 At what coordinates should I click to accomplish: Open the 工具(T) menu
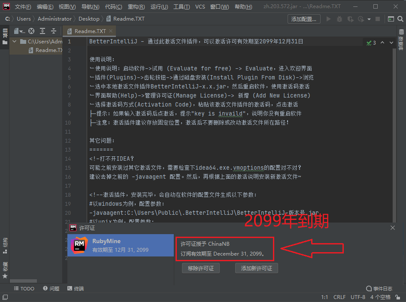click(182, 7)
